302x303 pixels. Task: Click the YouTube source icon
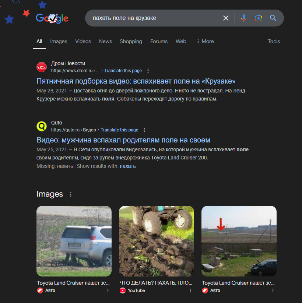click(123, 290)
